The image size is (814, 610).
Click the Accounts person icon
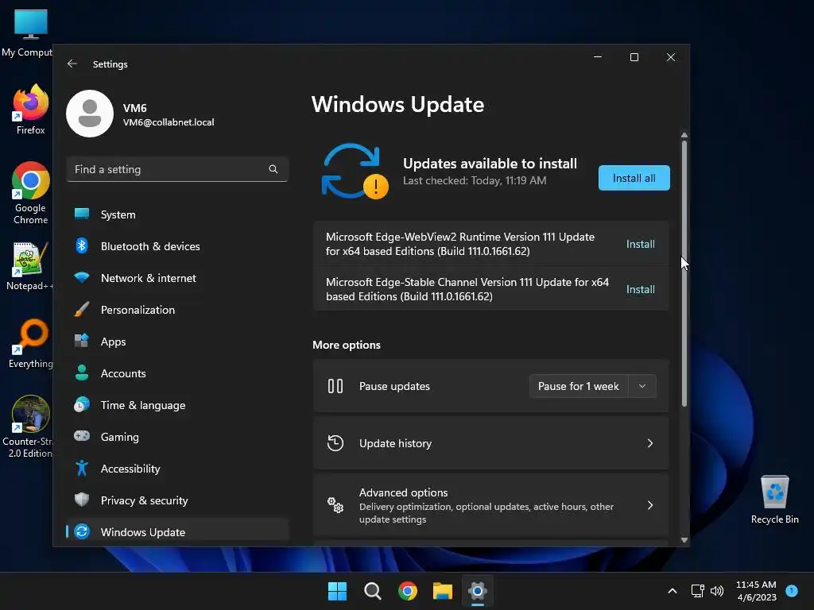(x=82, y=373)
